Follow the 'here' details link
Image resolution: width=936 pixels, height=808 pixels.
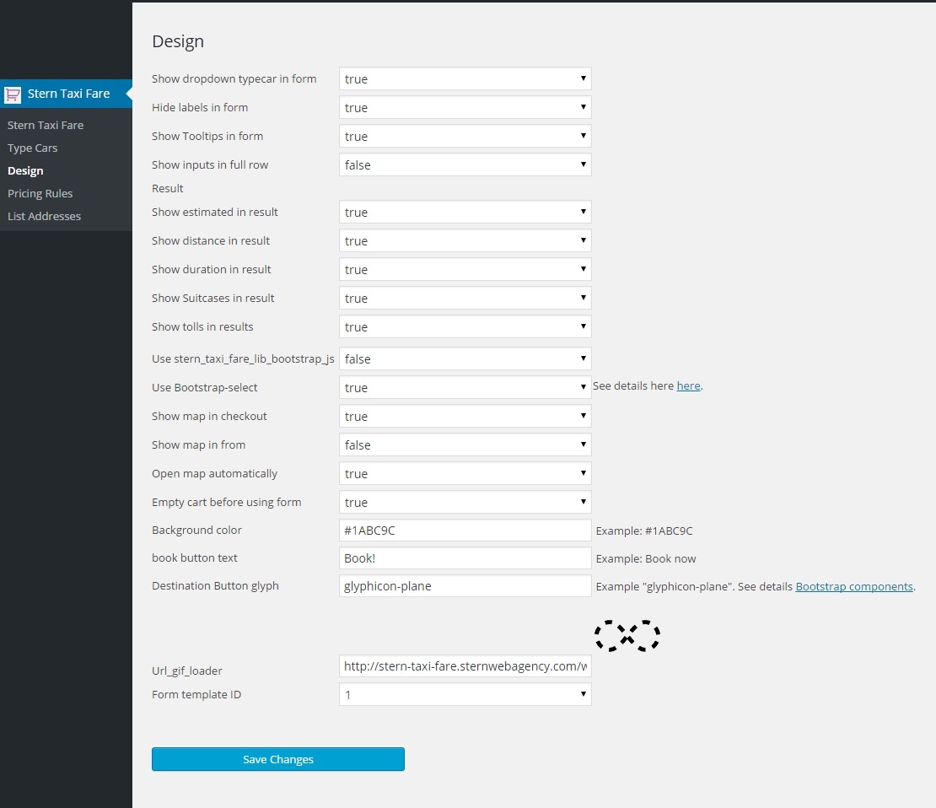[x=688, y=385]
